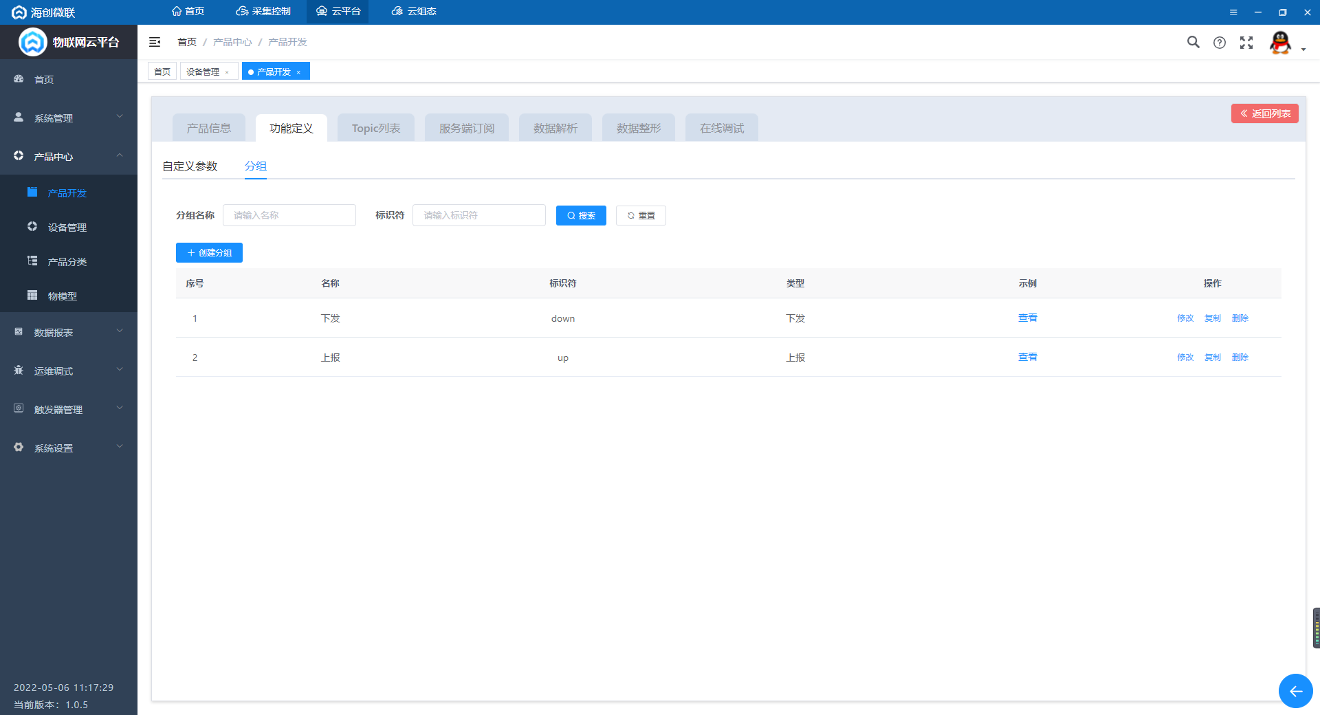Click the 重置 button
The height and width of the screenshot is (715, 1320).
click(x=641, y=215)
